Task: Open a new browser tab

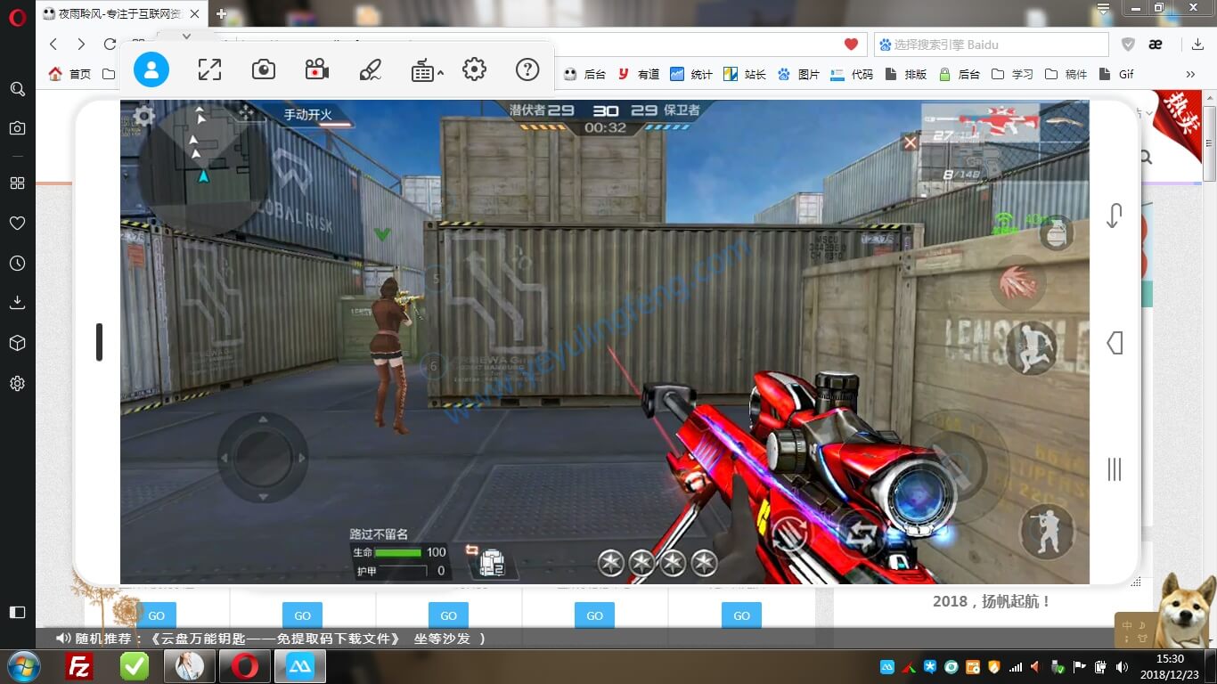Action: [222, 14]
